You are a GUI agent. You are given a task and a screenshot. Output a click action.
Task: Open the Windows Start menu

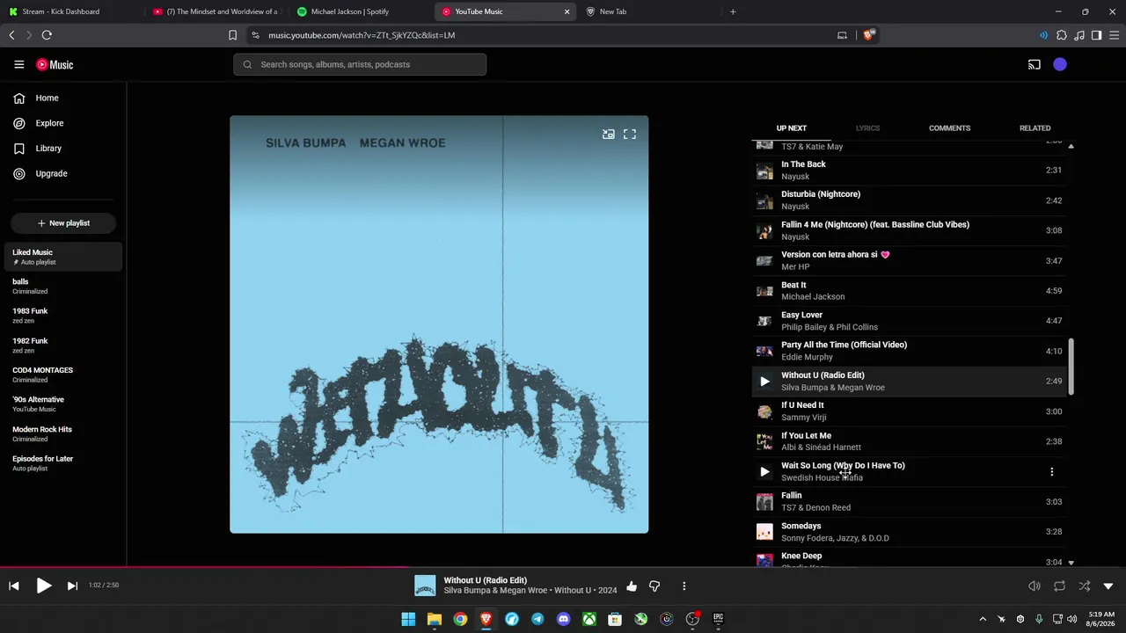point(408,619)
